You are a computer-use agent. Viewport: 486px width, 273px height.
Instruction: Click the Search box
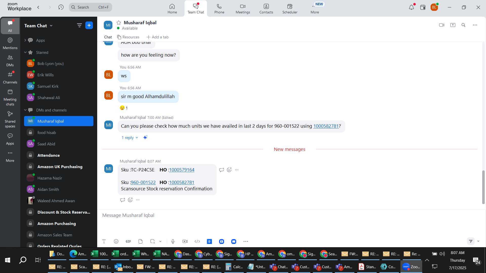tap(90, 7)
